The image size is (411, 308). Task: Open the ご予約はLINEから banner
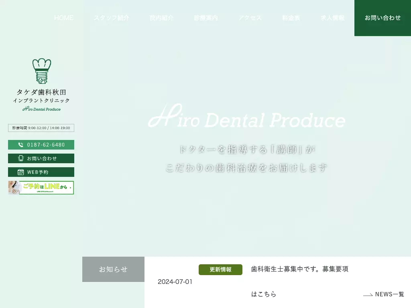tap(41, 188)
